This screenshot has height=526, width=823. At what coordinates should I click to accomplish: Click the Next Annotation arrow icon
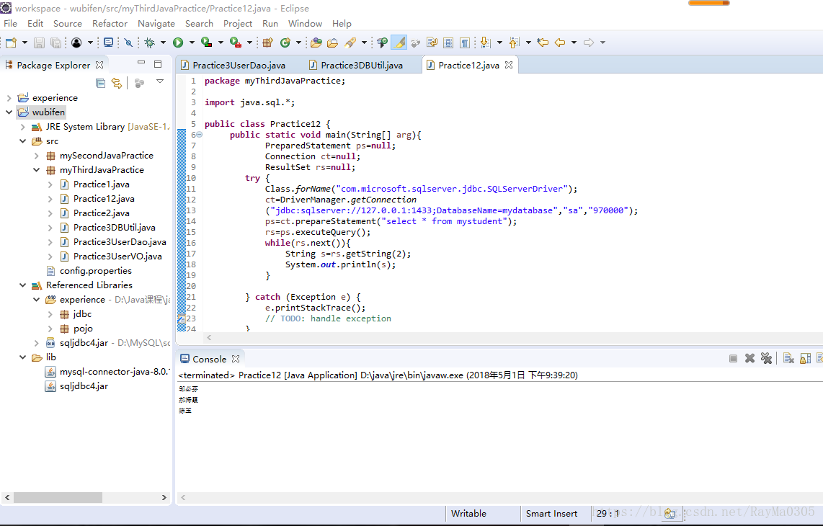486,43
